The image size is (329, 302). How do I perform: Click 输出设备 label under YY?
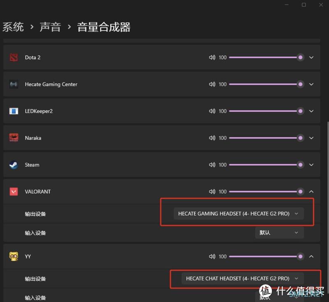(x=35, y=279)
